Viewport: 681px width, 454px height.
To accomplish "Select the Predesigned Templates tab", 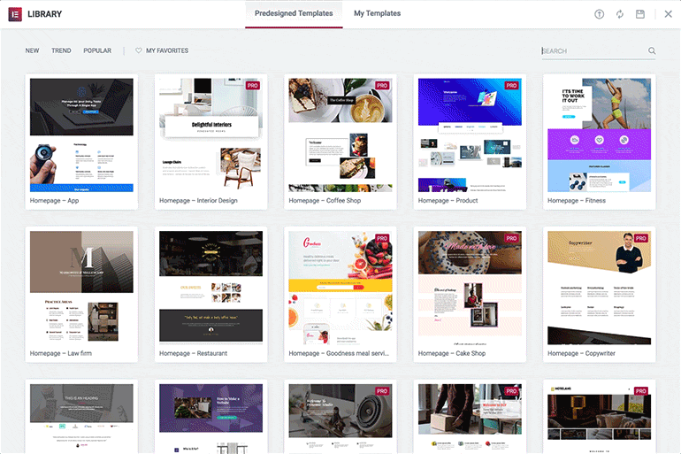I will [294, 13].
